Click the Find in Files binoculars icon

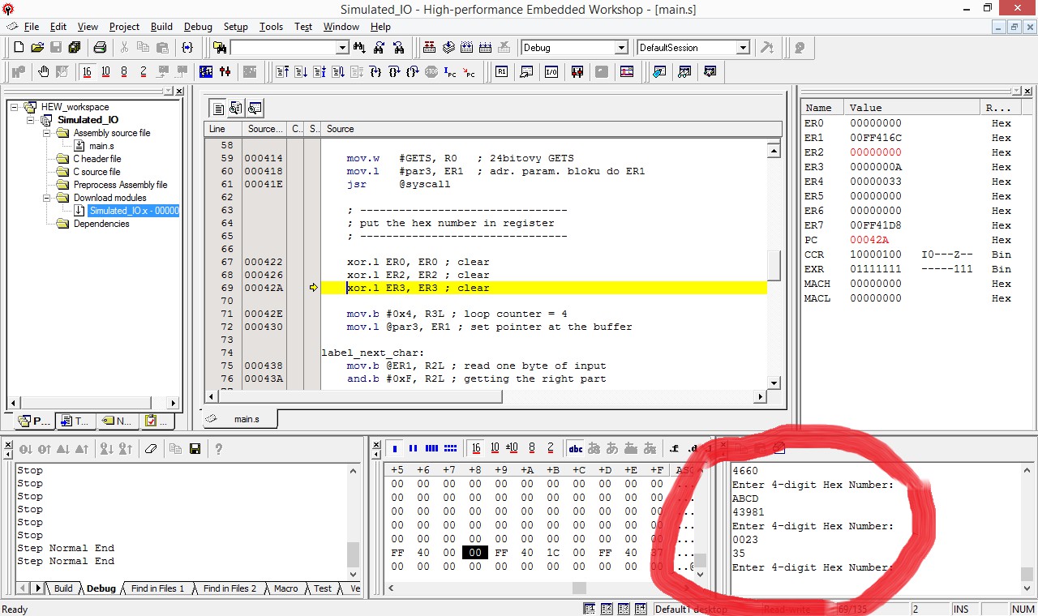click(x=220, y=48)
